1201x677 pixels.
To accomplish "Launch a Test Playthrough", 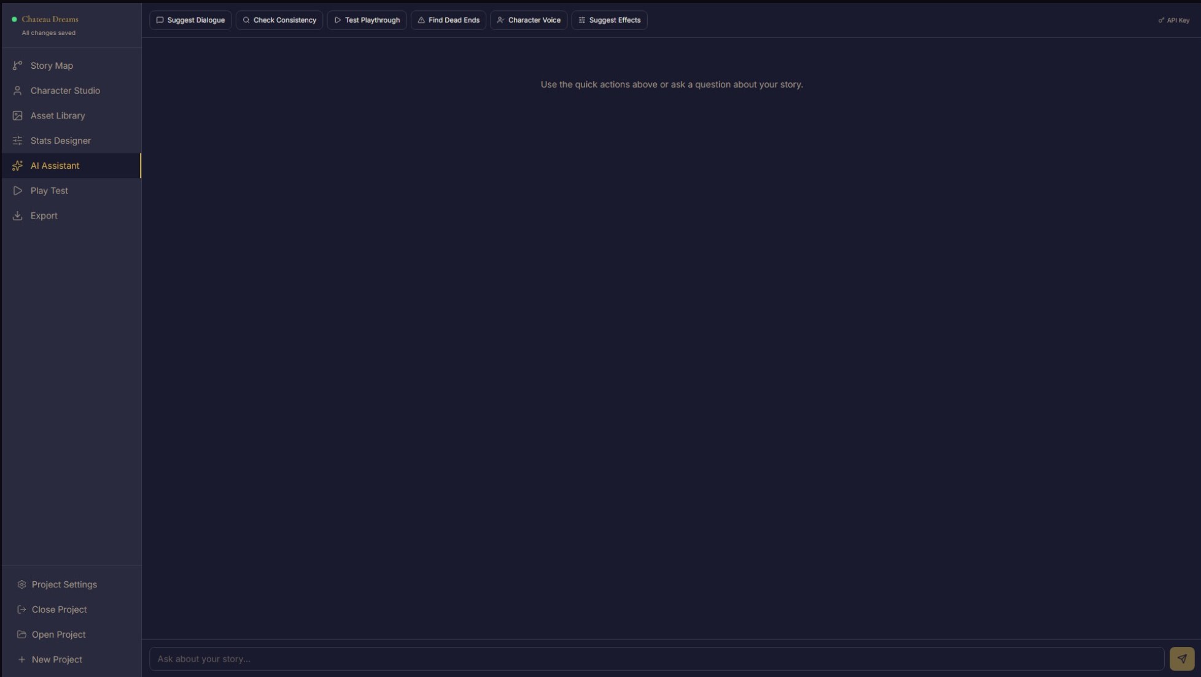I will [367, 20].
